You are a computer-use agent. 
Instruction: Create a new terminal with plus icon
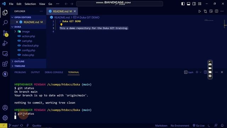click(x=197, y=72)
